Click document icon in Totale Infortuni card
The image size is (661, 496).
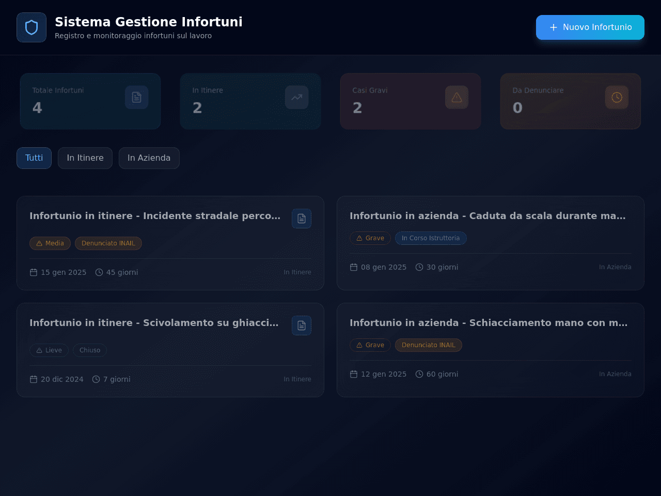tap(137, 97)
